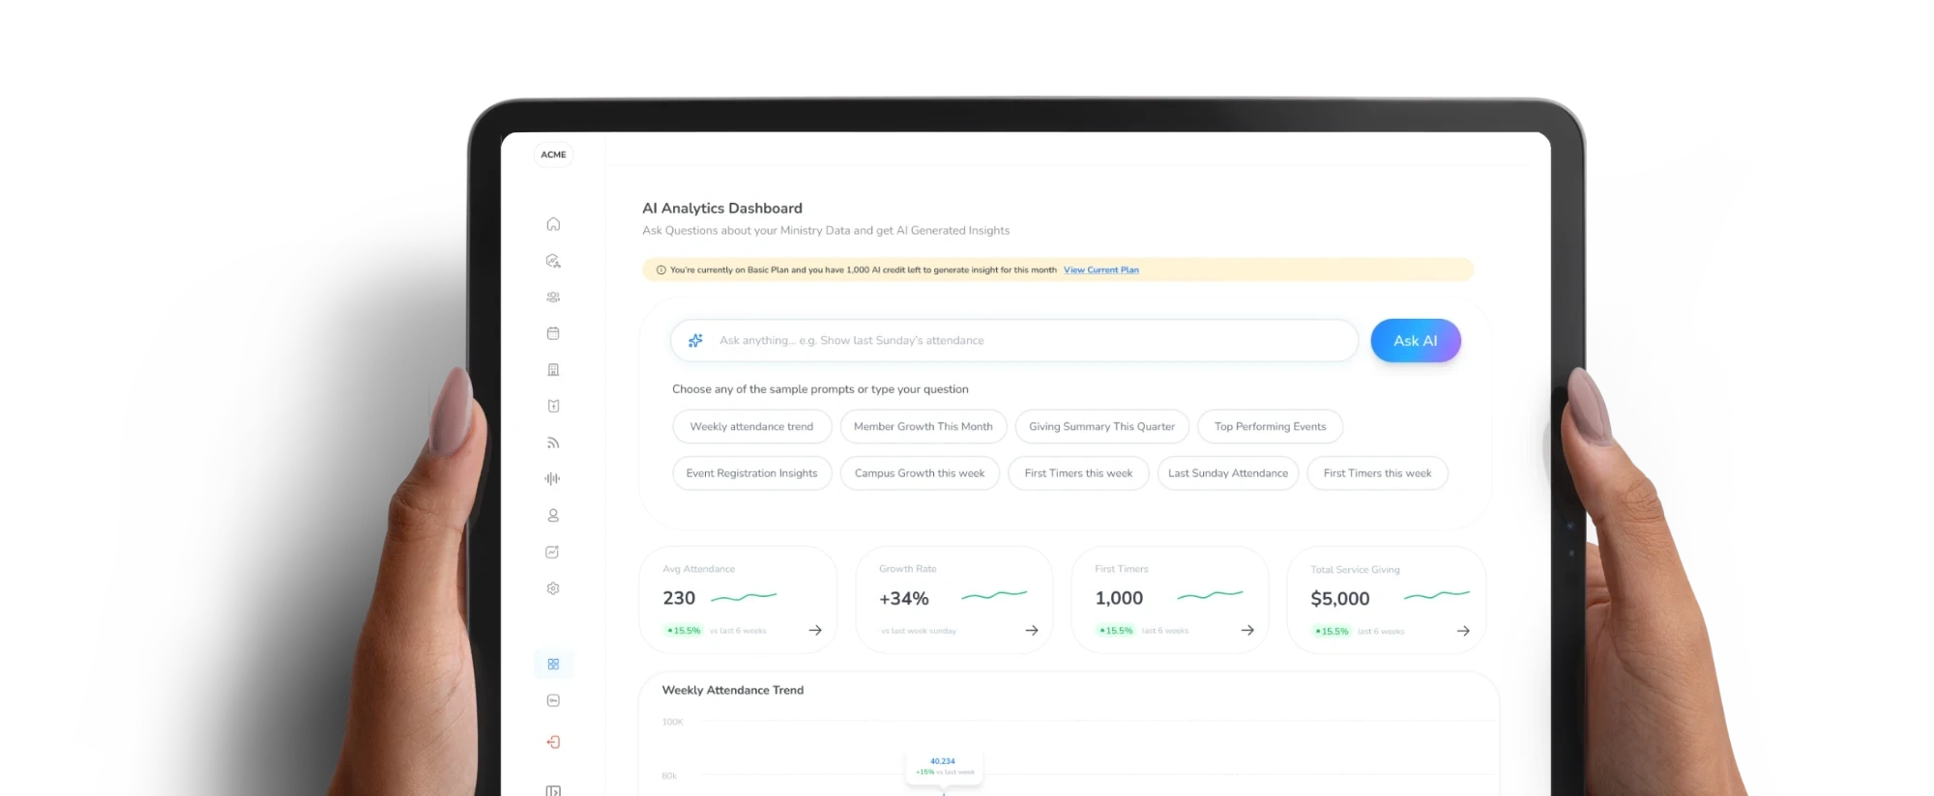This screenshot has height=796, width=1934.
Task: Open the user profile icon
Action: click(x=553, y=516)
